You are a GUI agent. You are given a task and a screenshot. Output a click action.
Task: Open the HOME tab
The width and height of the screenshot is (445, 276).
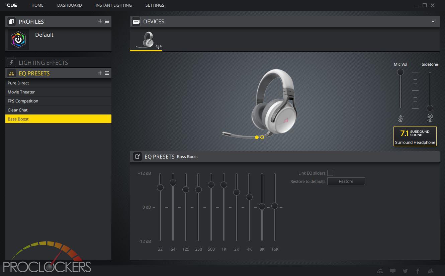[37, 5]
